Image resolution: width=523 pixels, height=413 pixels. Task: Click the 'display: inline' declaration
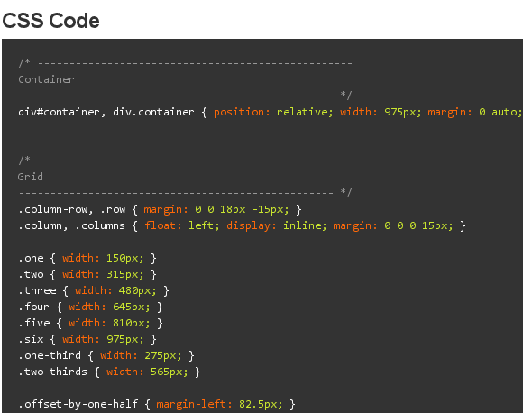pos(276,225)
